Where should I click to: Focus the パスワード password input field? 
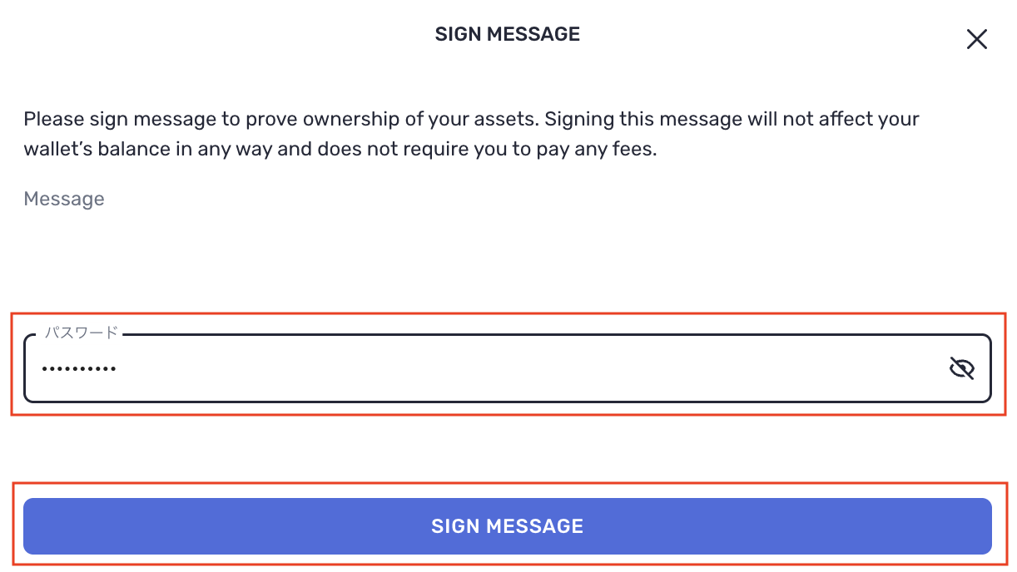point(499,368)
